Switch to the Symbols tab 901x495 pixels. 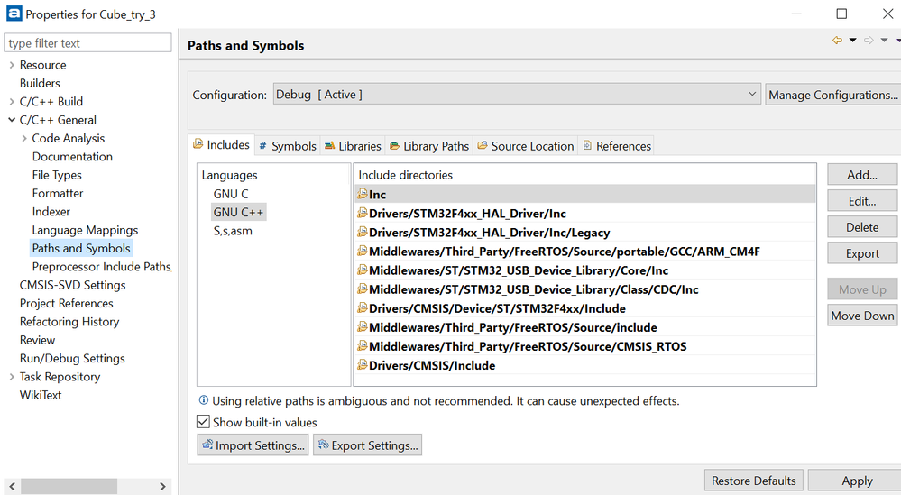(288, 145)
